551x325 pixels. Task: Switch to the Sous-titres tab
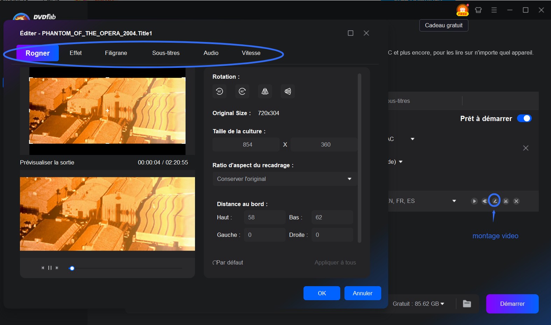pos(166,53)
